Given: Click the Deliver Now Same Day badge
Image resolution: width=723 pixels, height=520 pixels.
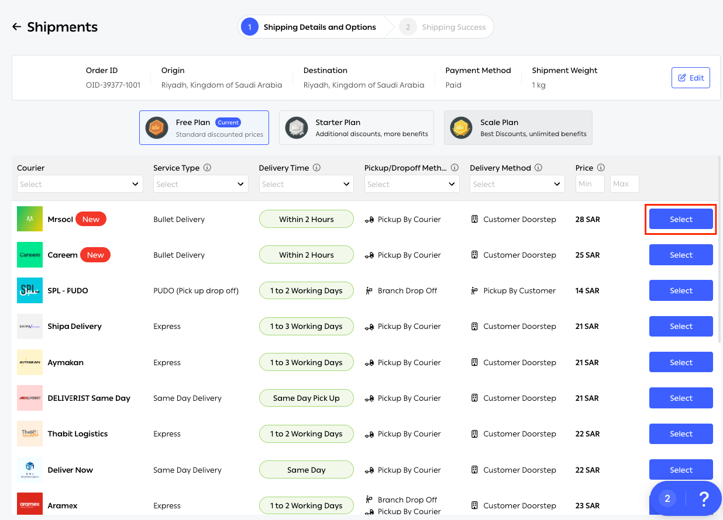Looking at the screenshot, I should (x=307, y=470).
